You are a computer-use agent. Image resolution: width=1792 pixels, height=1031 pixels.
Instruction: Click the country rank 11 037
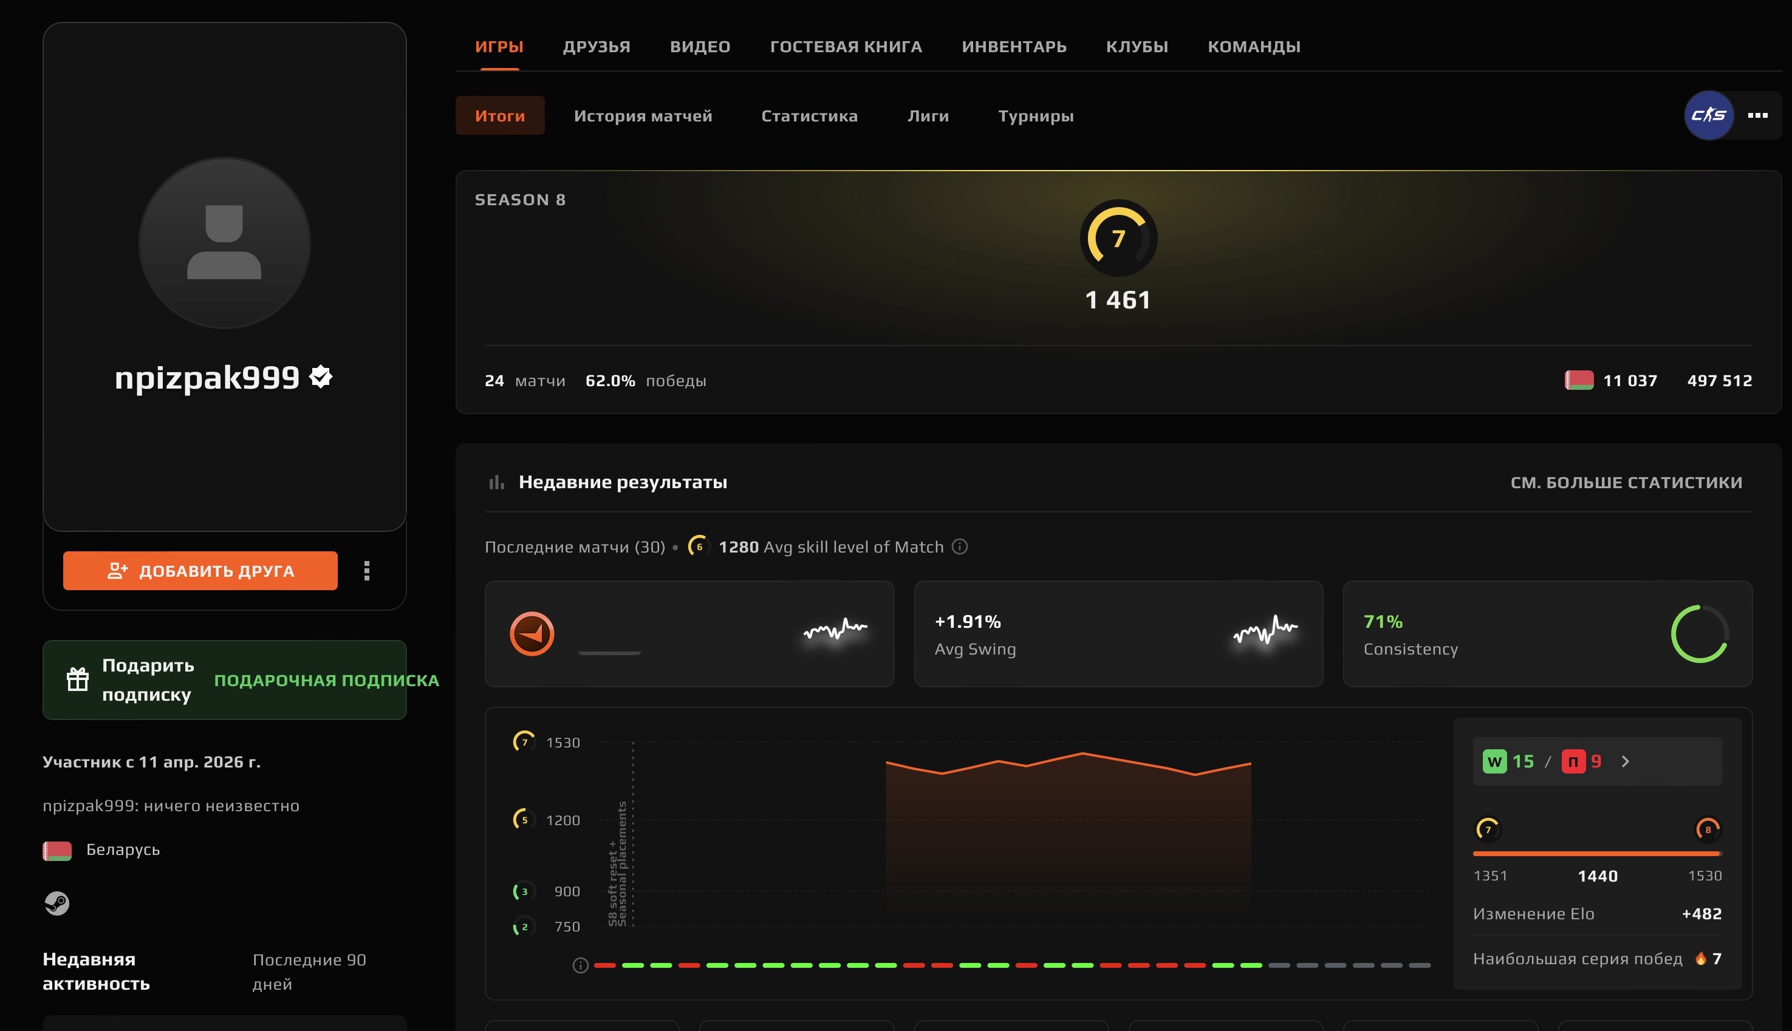1630,381
